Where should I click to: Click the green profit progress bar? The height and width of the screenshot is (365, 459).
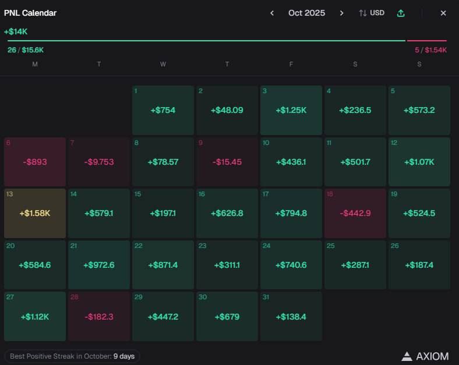click(x=206, y=41)
